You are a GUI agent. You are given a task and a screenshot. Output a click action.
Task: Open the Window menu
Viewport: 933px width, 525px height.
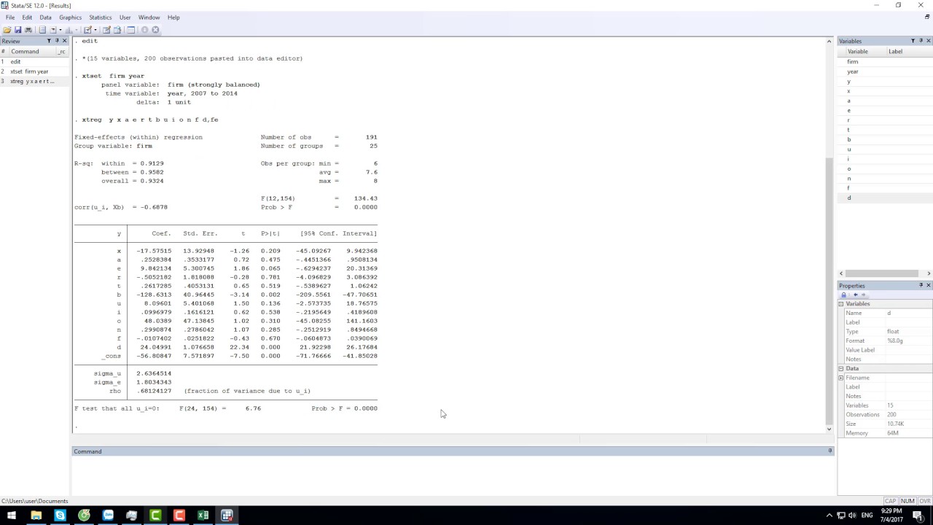[149, 17]
